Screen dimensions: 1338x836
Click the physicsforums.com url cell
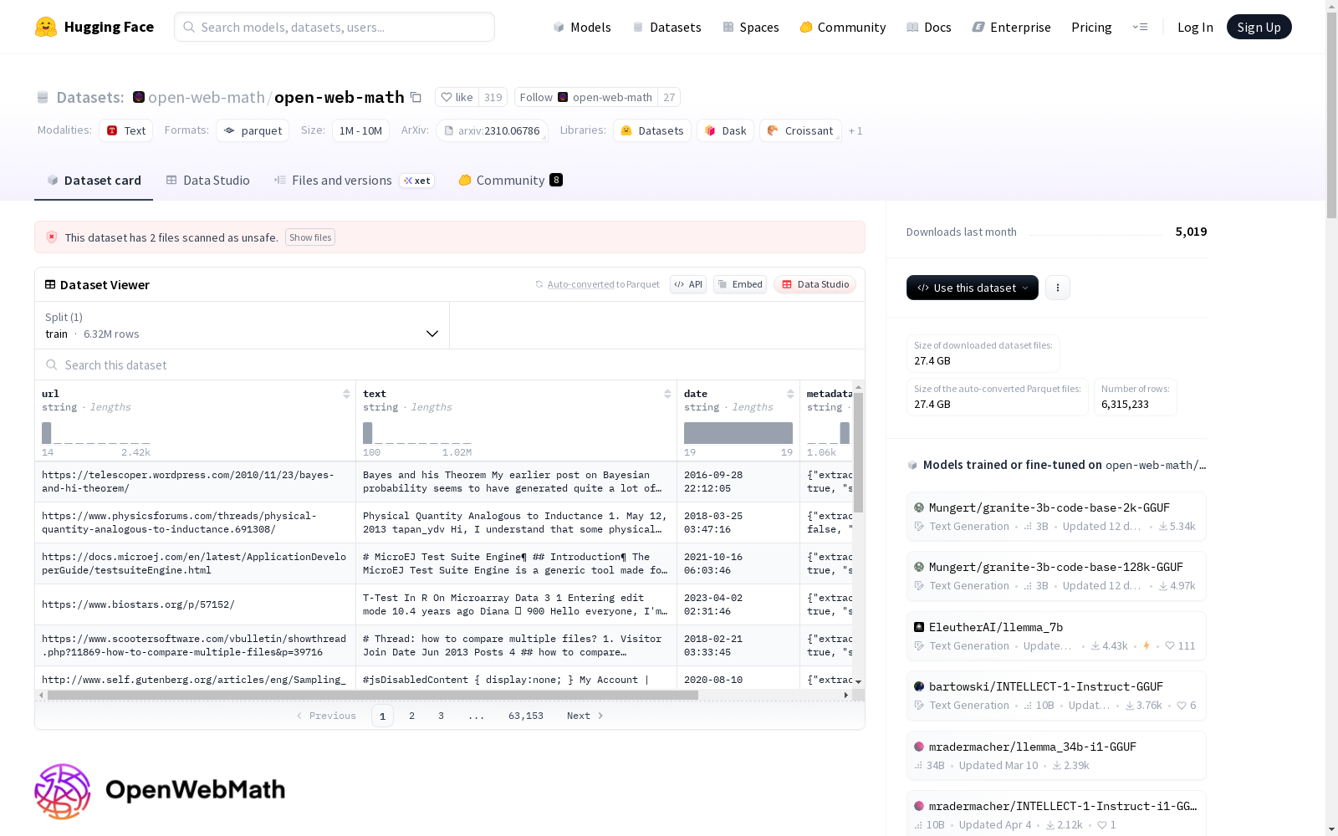195,522
